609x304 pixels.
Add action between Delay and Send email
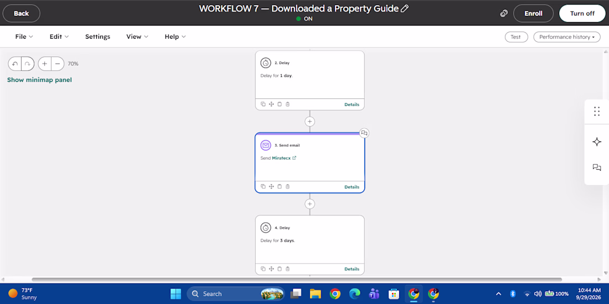click(309, 122)
